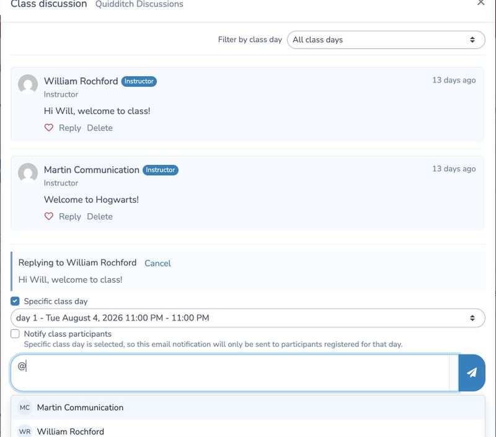Select MC initials badge in mention list
This screenshot has width=496, height=437.
(x=25, y=407)
